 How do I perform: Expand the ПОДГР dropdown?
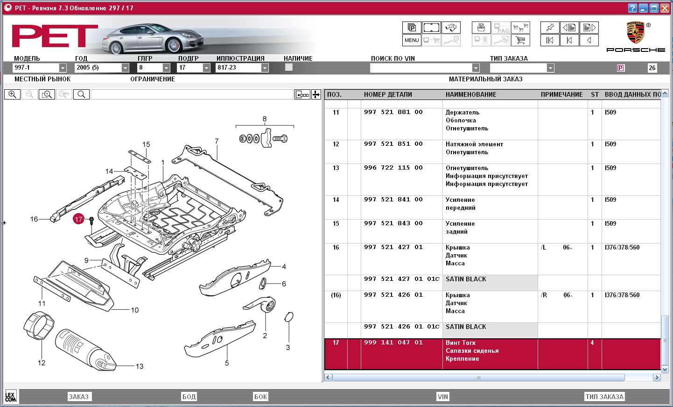coord(206,68)
